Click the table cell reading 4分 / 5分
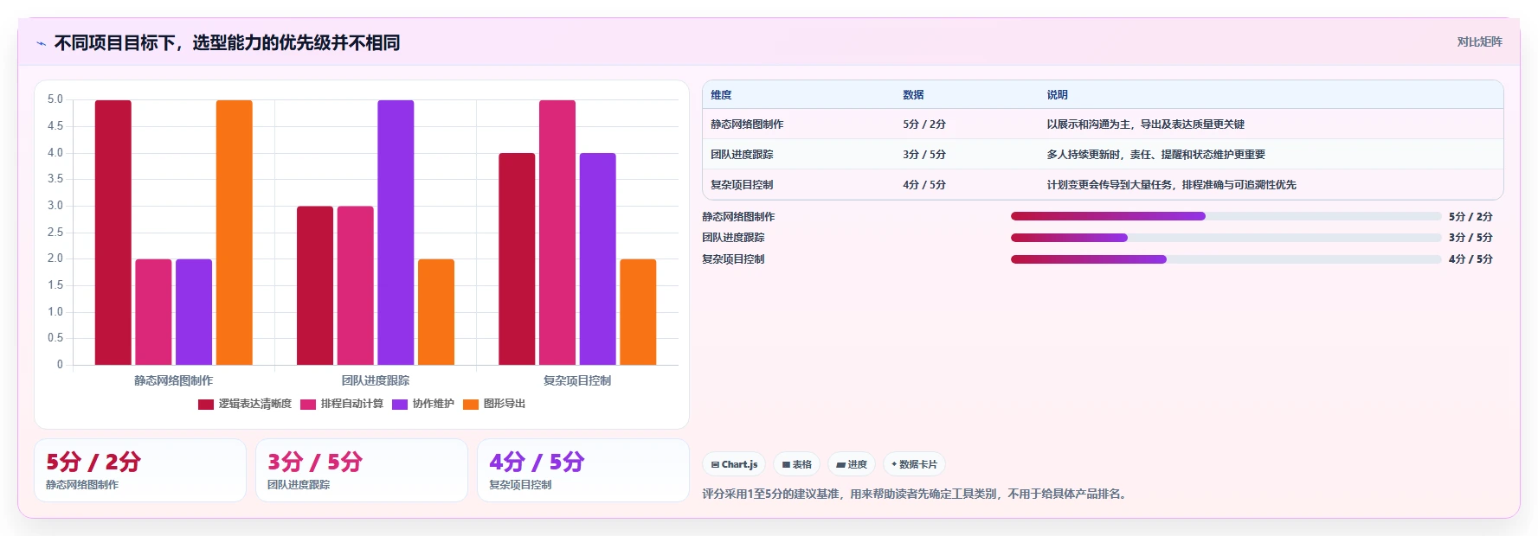 point(924,185)
